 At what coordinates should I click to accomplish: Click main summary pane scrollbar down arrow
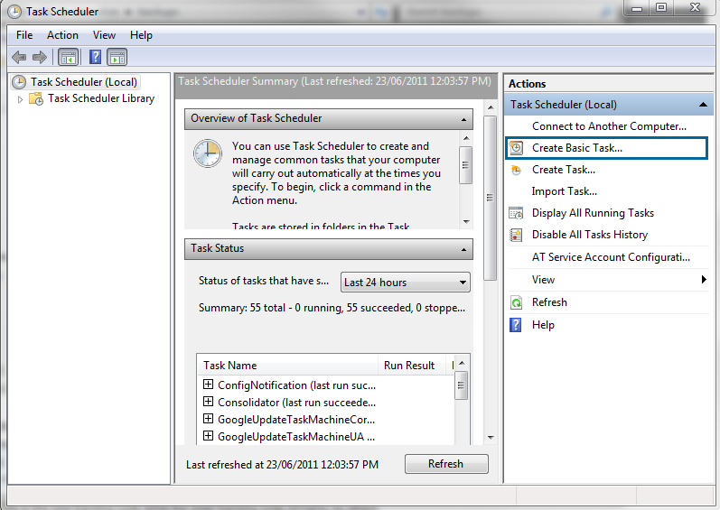coord(491,437)
